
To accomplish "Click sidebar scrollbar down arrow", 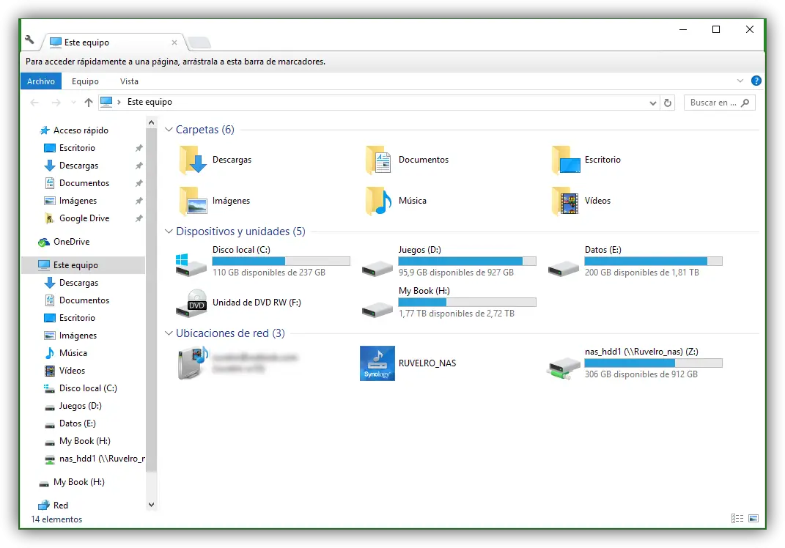I will [x=151, y=505].
